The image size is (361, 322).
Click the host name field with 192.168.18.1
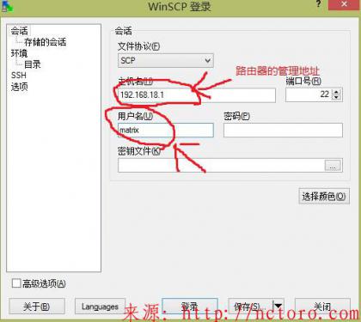197,95
